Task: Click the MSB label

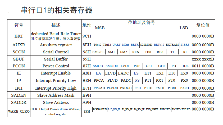Action: 100,28
